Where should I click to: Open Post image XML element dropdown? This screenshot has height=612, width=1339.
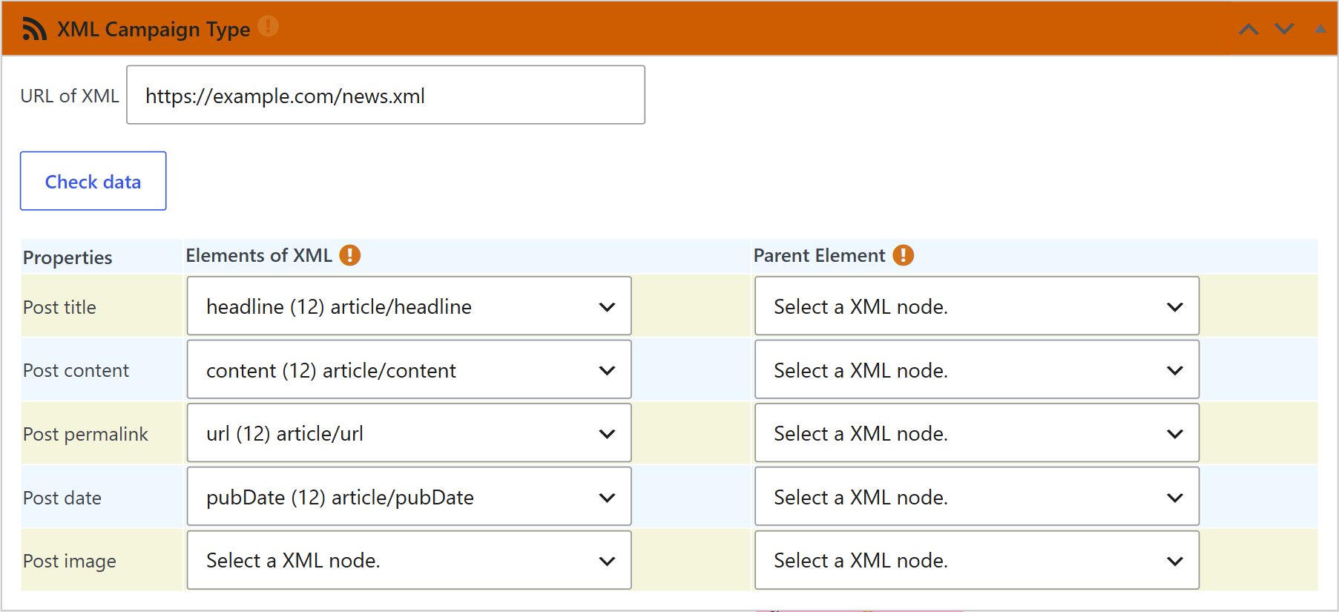coord(409,560)
